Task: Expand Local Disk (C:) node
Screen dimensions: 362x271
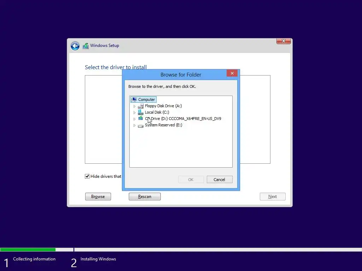Action: pyautogui.click(x=134, y=113)
